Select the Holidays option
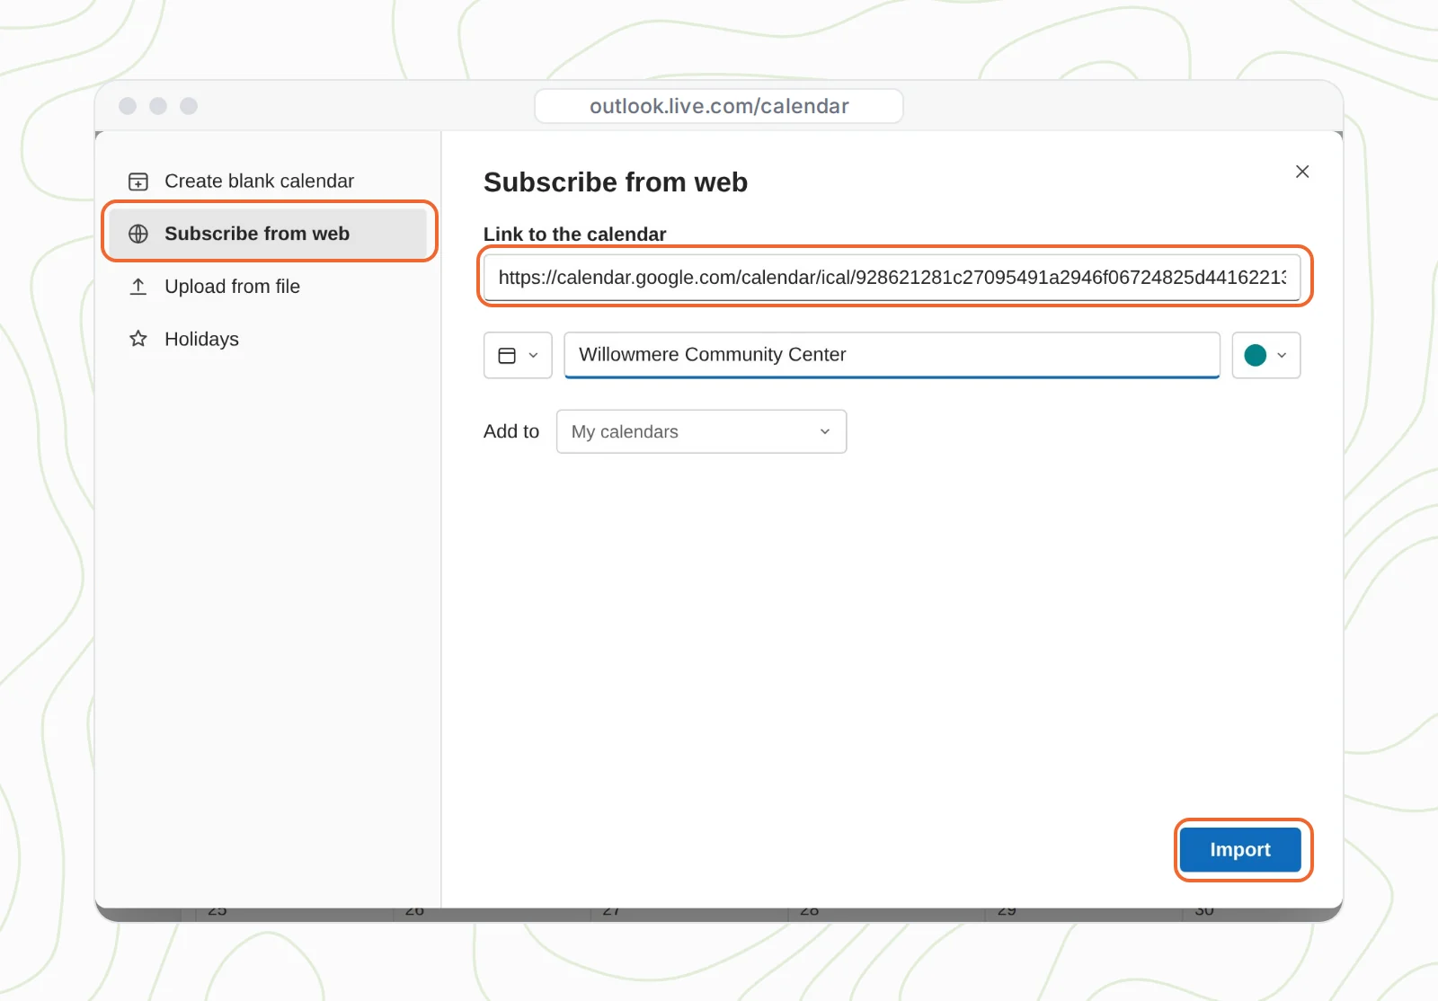The image size is (1438, 1001). pyautogui.click(x=268, y=339)
